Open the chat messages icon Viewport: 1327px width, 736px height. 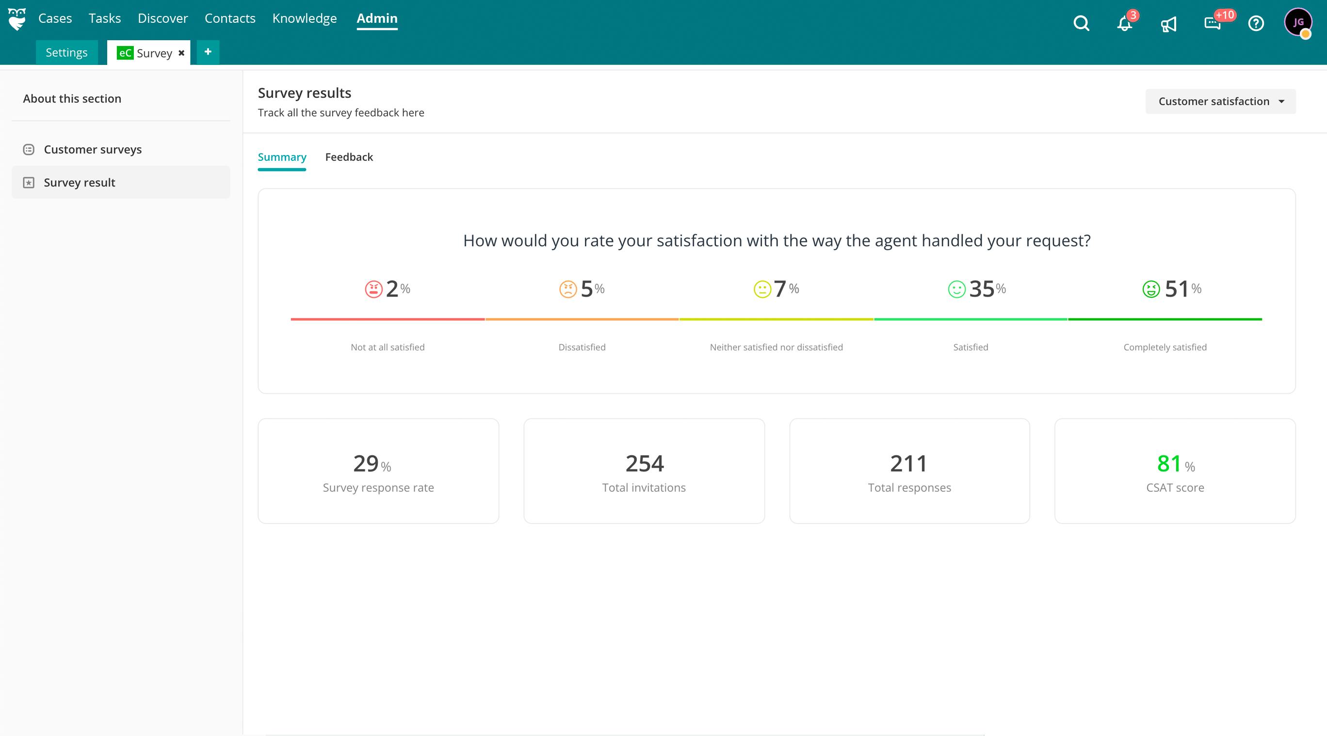1212,24
